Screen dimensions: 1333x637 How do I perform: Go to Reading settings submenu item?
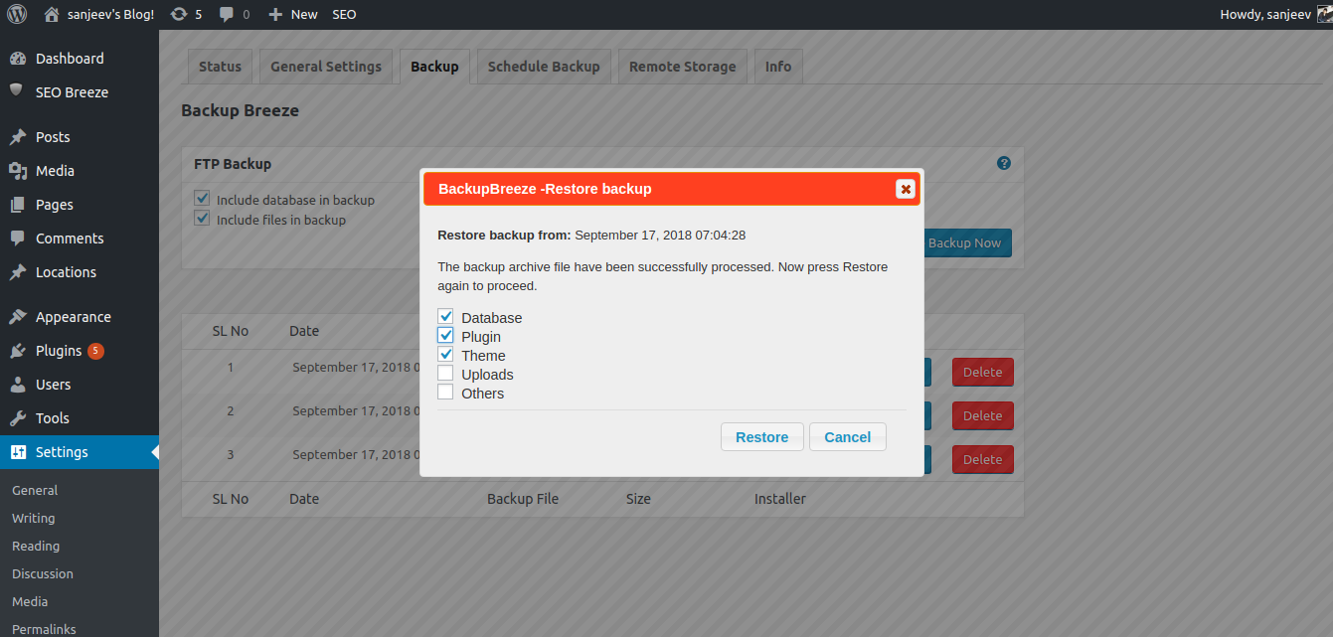36,546
